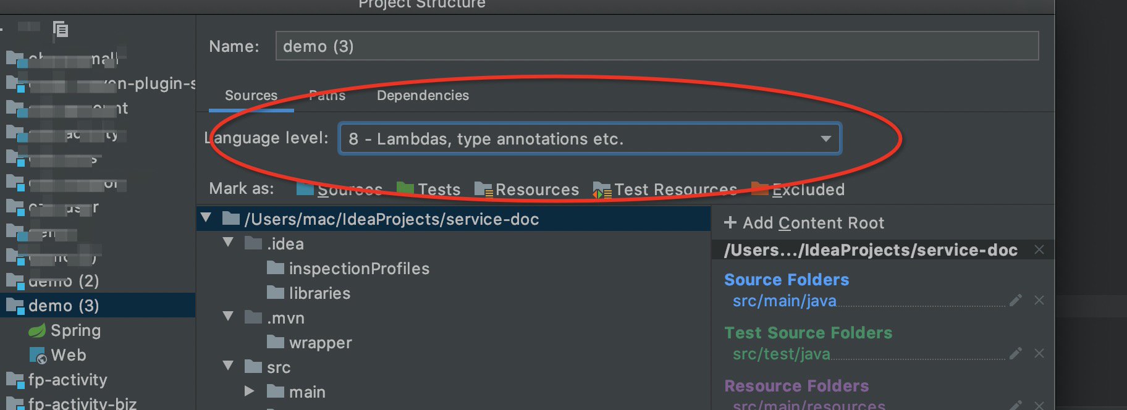
Task: Collapse the service-doc root folder
Action: (206, 218)
